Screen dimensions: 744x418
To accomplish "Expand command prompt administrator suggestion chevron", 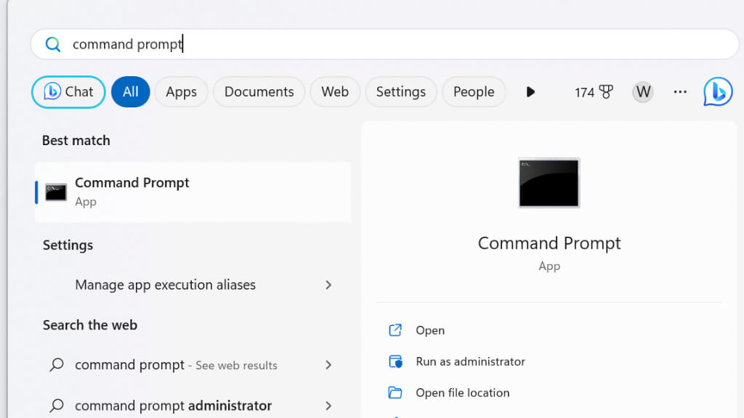I will (328, 406).
